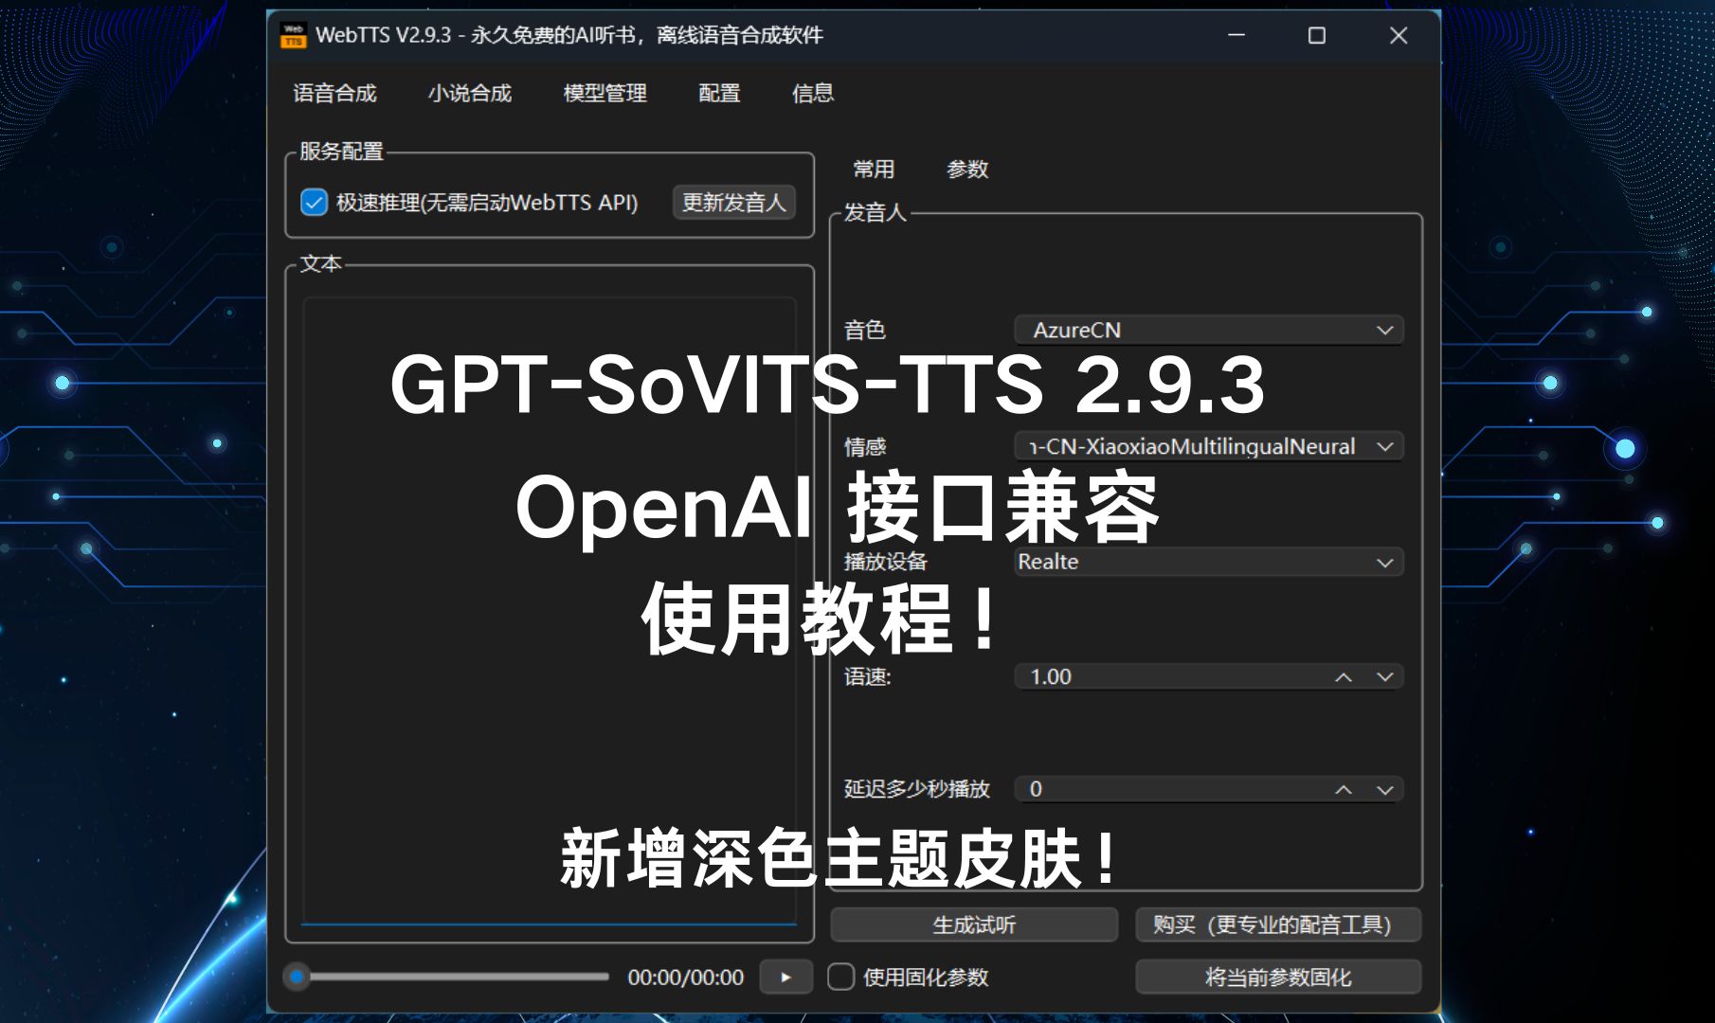Open the 模型管理 tab
The image size is (1715, 1023).
point(605,93)
